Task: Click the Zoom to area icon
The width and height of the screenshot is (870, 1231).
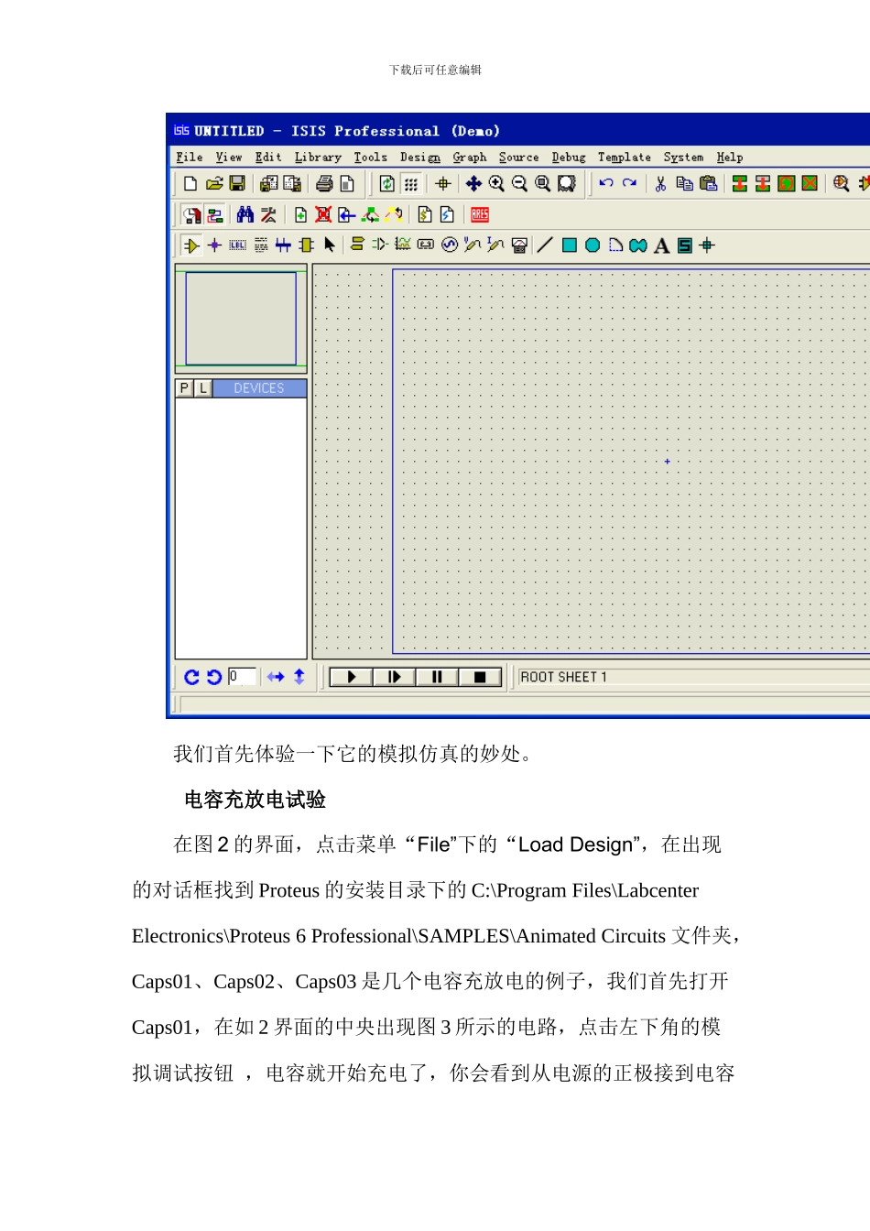Action: click(567, 184)
